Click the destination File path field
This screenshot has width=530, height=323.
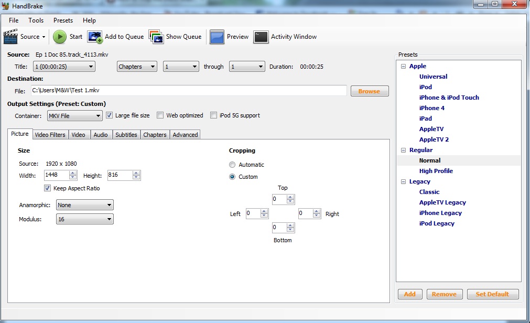(x=189, y=91)
